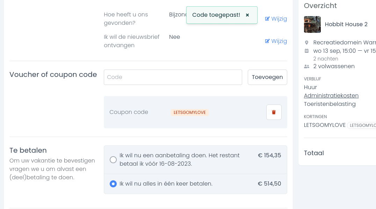Click the calendar icon beside the dates
The width and height of the screenshot is (376, 209).
306,51
